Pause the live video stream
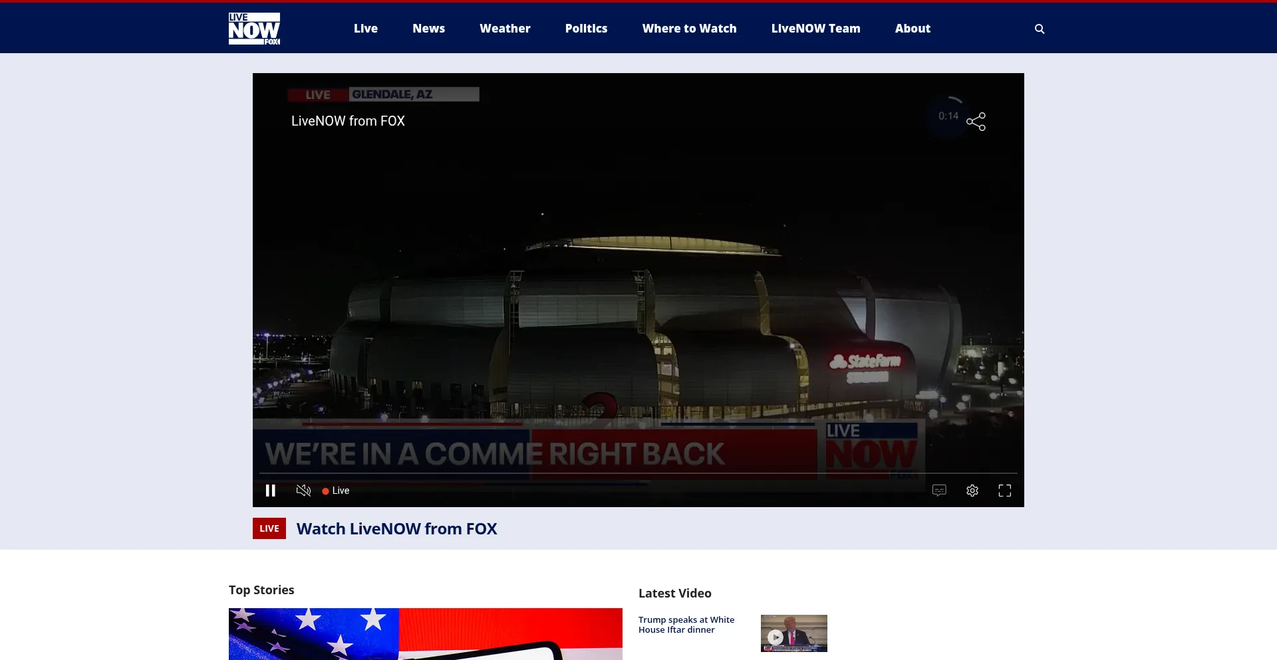The height and width of the screenshot is (660, 1277). coord(271,491)
